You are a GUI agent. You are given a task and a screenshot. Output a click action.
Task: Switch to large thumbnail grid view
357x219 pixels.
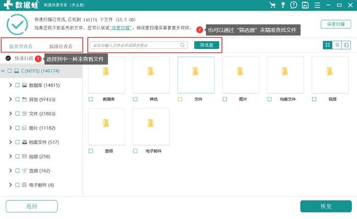point(328,45)
